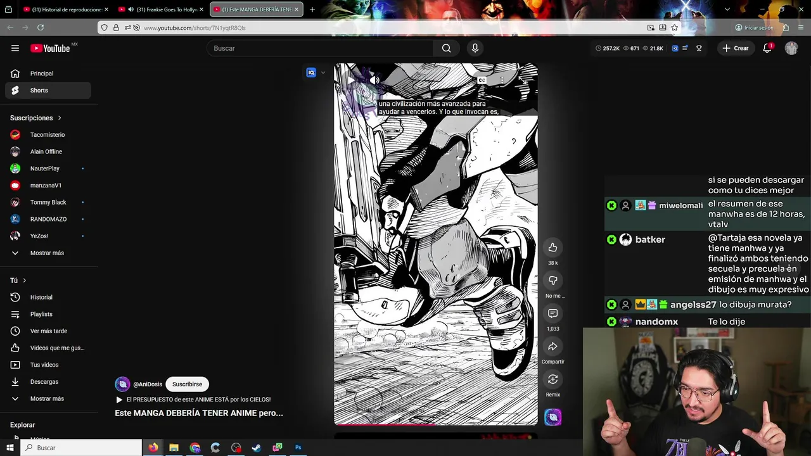Expand the vidIQ dropdown chevron
This screenshot has width=811, height=456.
[x=322, y=73]
